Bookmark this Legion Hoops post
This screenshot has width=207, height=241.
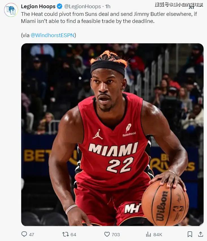(190, 234)
